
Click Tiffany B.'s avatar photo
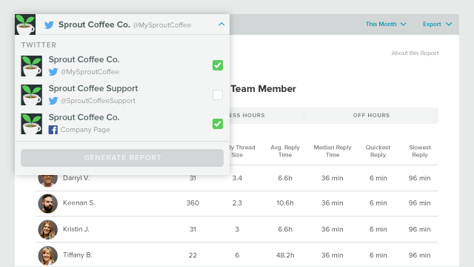[x=47, y=255]
